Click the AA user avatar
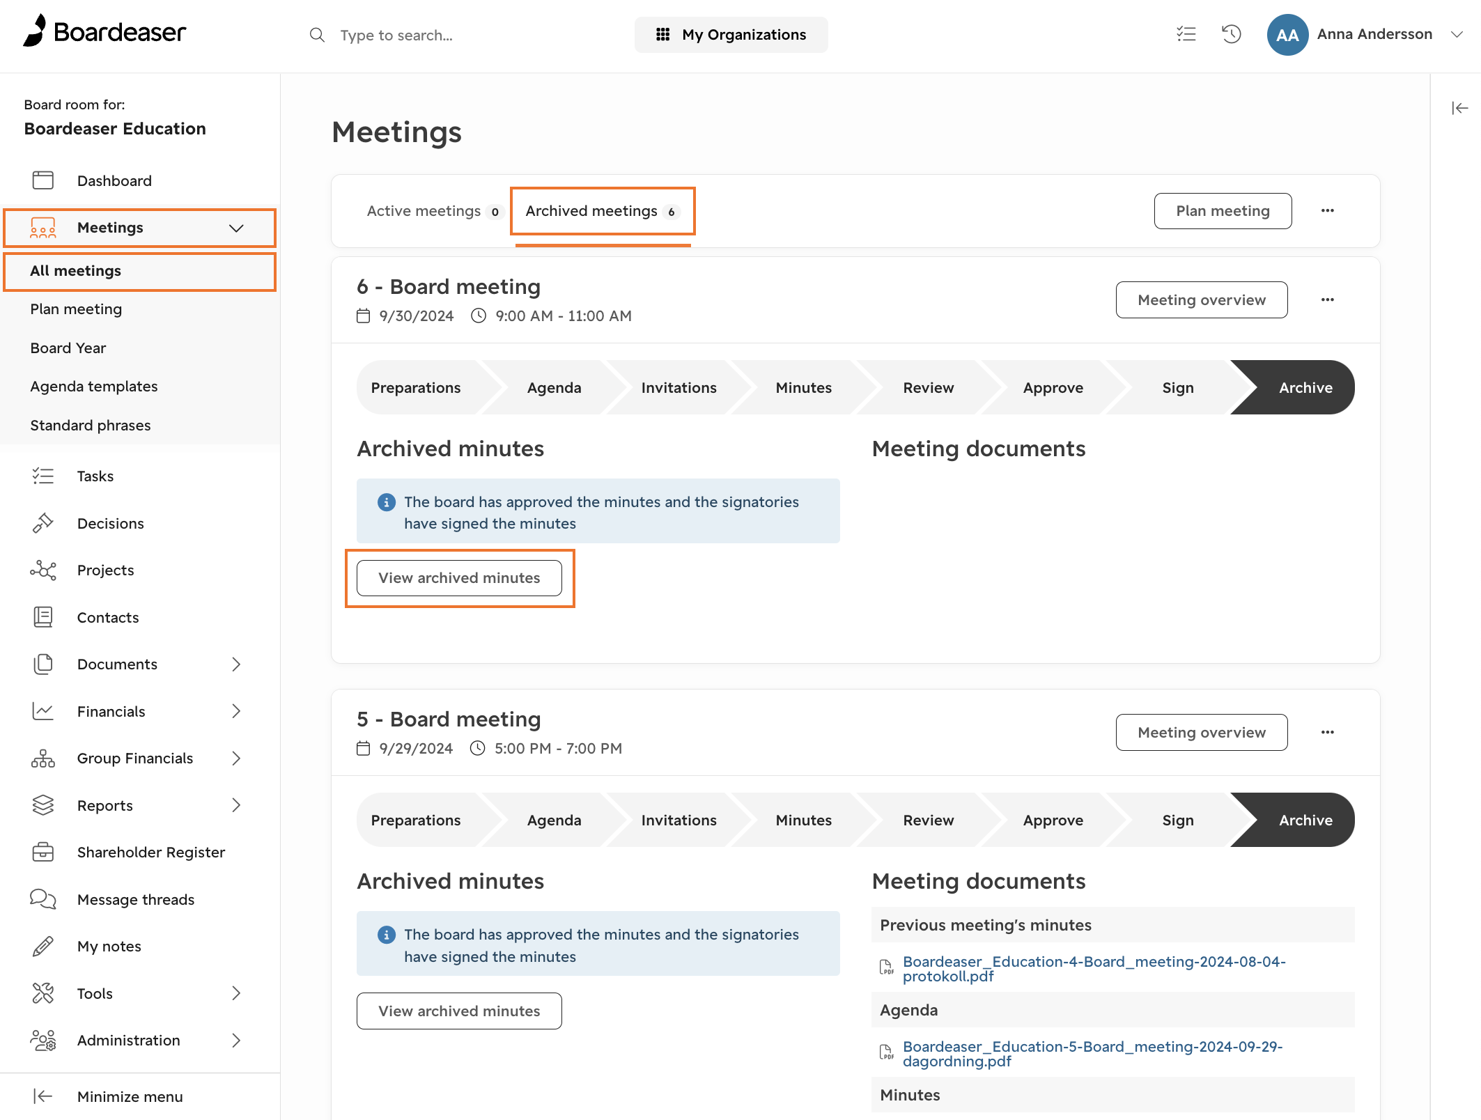The width and height of the screenshot is (1481, 1120). 1287,35
